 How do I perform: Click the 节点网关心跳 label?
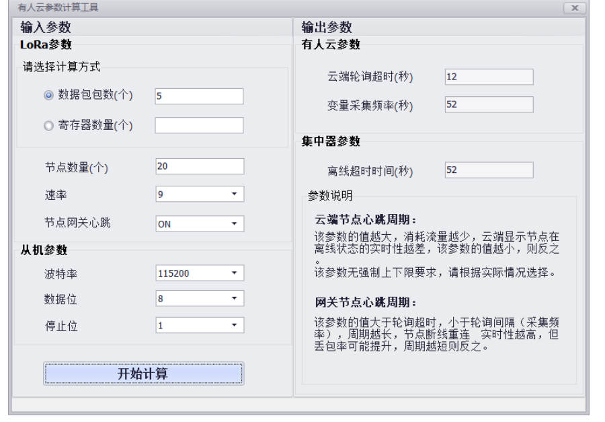click(x=77, y=223)
